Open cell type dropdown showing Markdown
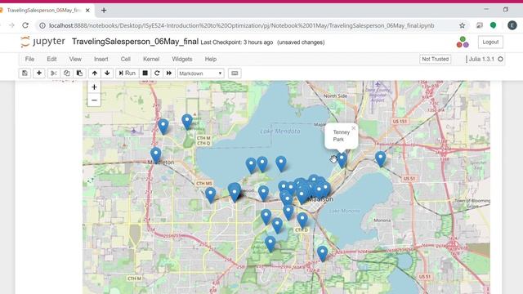 click(x=200, y=73)
